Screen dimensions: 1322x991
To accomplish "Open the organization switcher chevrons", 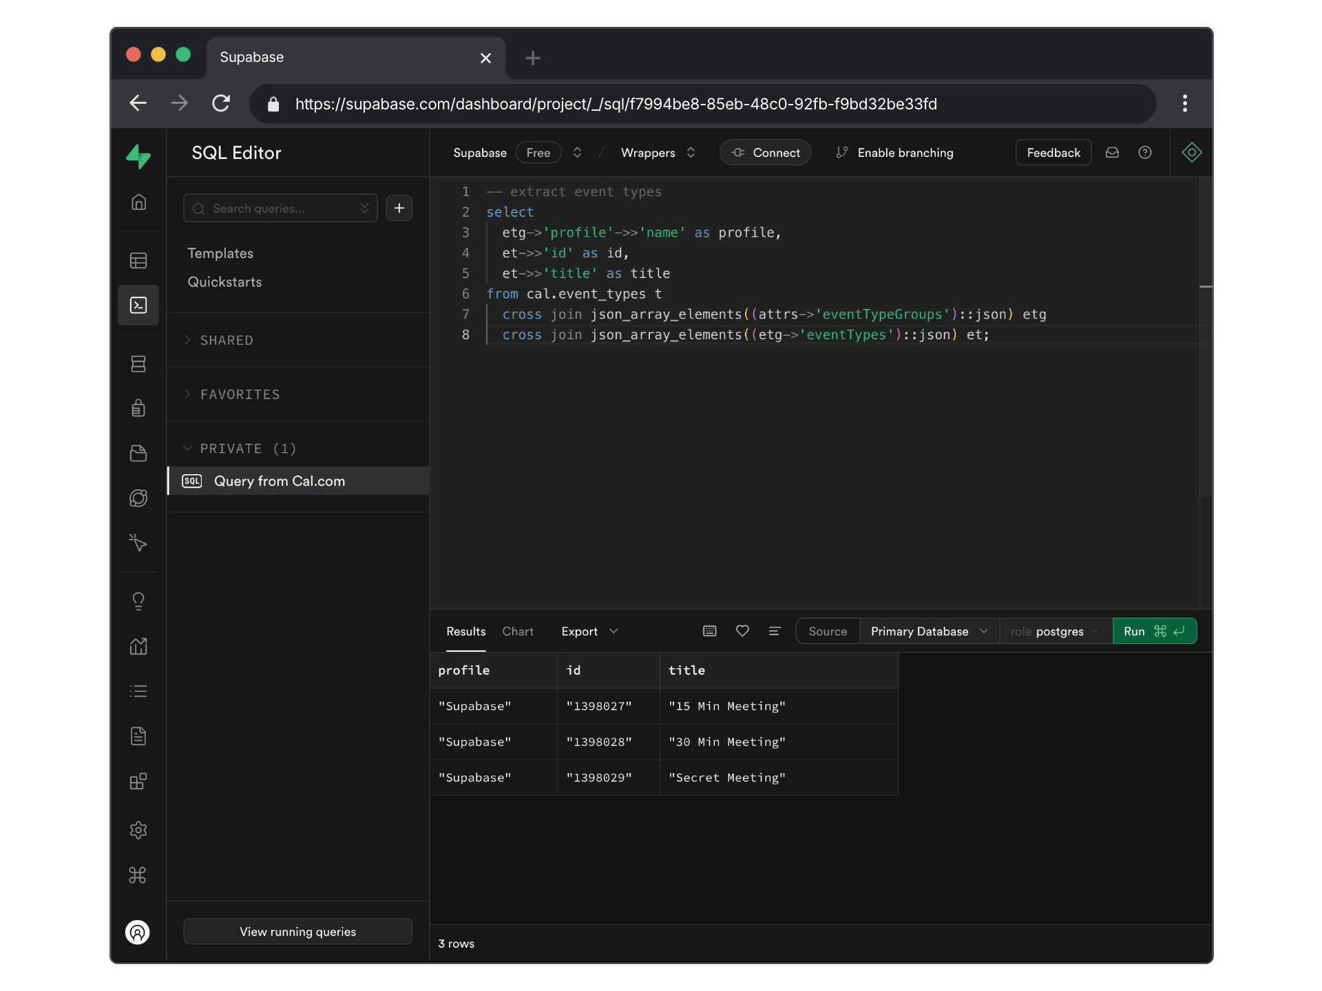I will pos(578,153).
